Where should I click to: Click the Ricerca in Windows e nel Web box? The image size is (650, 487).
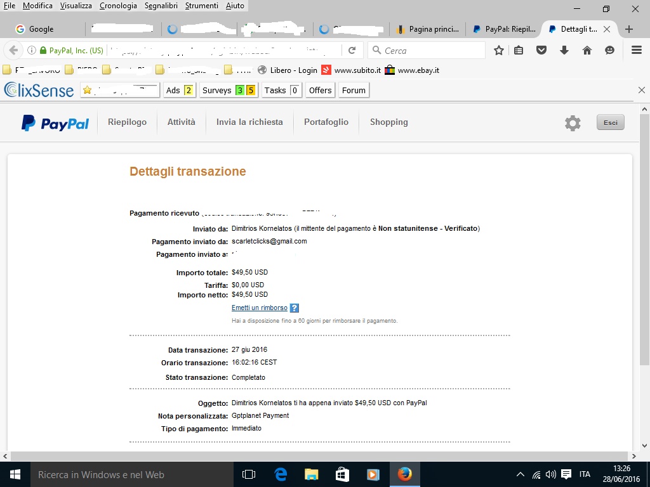click(132, 474)
